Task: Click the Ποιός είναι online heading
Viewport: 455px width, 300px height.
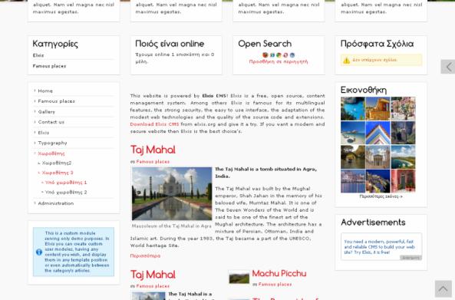Action: [170, 44]
